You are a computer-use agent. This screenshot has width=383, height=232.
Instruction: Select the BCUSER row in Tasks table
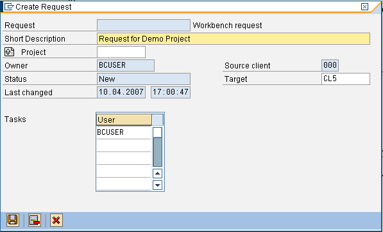(124, 132)
